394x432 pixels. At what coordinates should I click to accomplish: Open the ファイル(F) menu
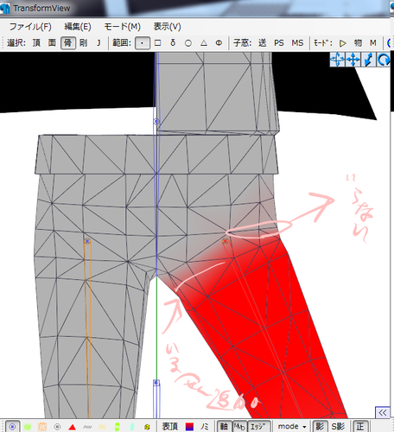click(x=30, y=27)
